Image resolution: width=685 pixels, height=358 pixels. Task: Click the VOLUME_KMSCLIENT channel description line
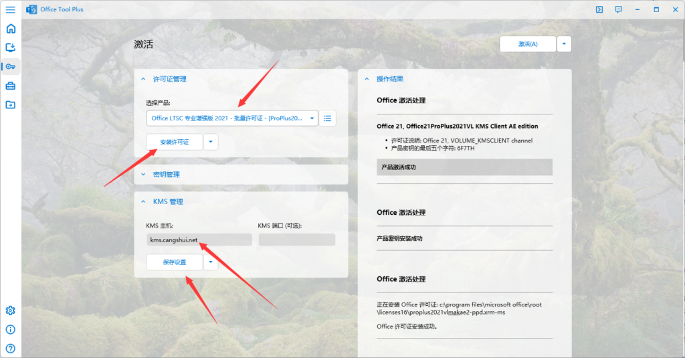462,141
